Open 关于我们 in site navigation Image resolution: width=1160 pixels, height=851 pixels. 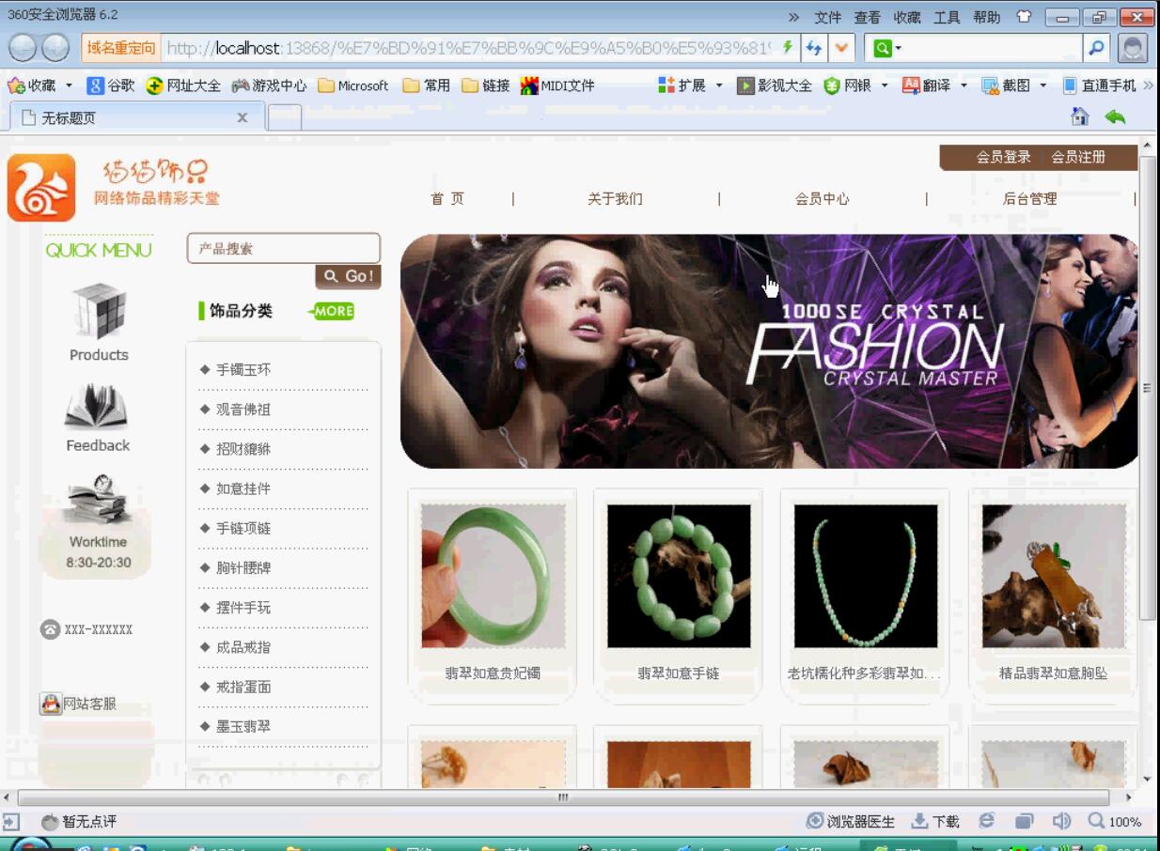click(x=616, y=198)
